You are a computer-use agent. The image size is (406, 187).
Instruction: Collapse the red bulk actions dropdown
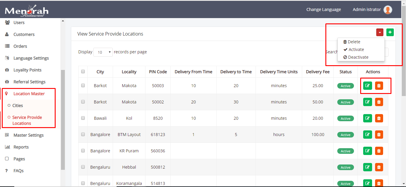point(380,32)
